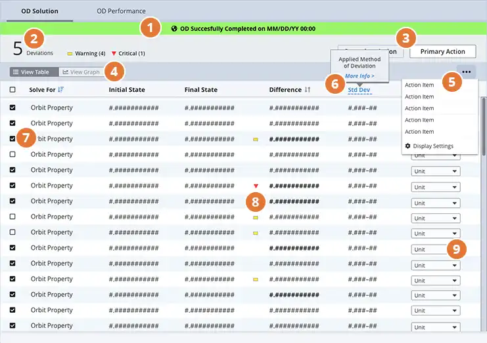Open the topmost visible Unit dropdown below the menu
Viewport: 487px width, 343px height.
pyautogui.click(x=435, y=156)
